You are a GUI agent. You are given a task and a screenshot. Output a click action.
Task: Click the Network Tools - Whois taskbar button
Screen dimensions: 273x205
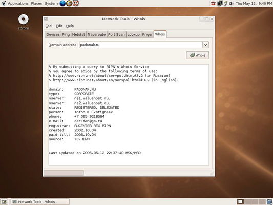tap(40, 202)
